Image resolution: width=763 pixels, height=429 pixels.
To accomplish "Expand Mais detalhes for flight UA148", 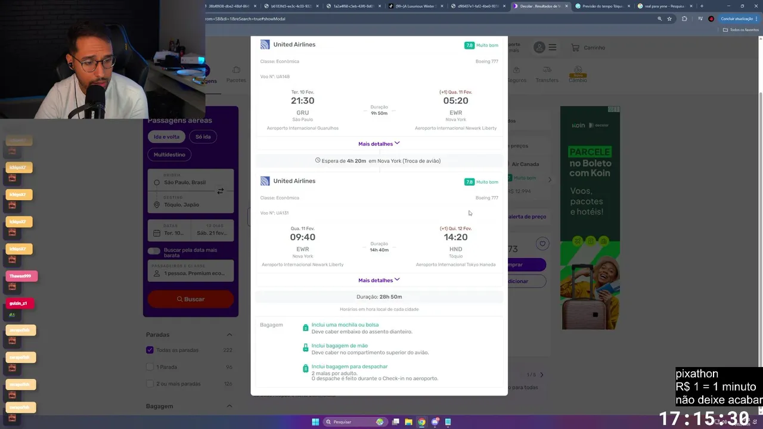I will point(379,144).
